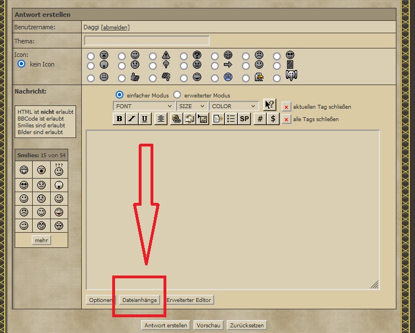
Task: Insert an image using the picture icon
Action: pyautogui.click(x=203, y=119)
